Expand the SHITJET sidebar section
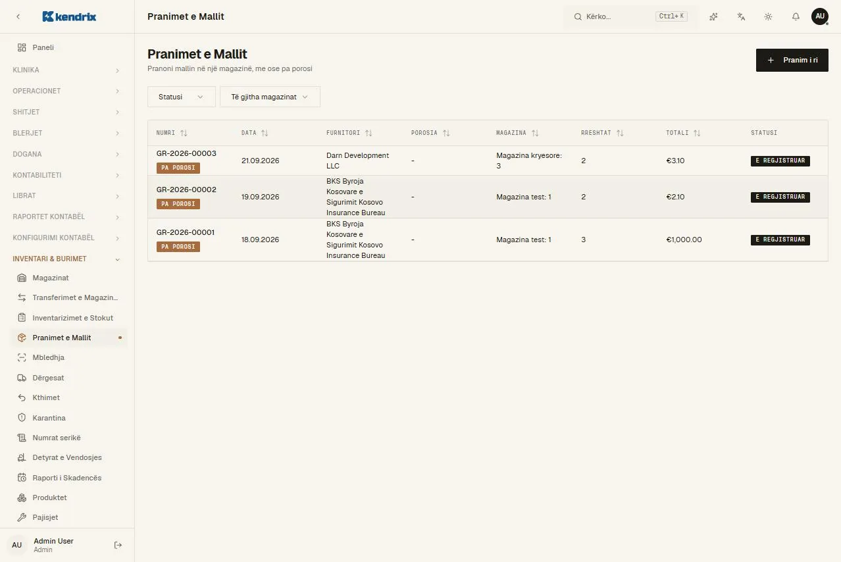 point(66,112)
